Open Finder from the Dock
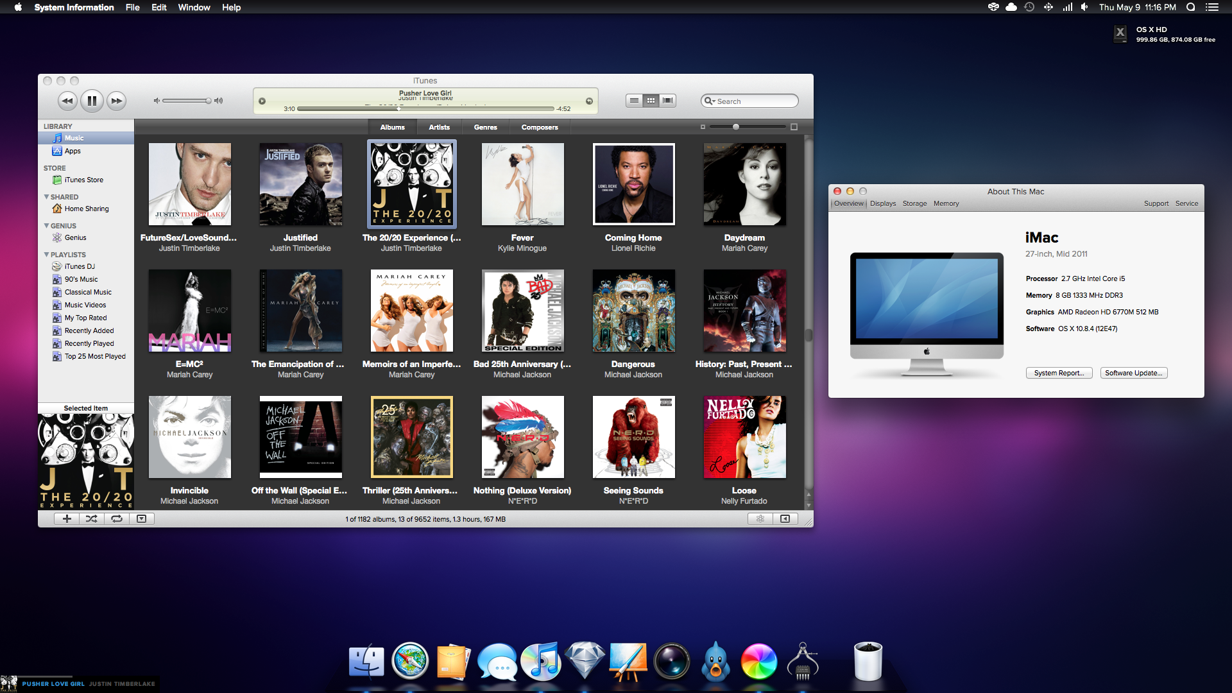 point(366,662)
